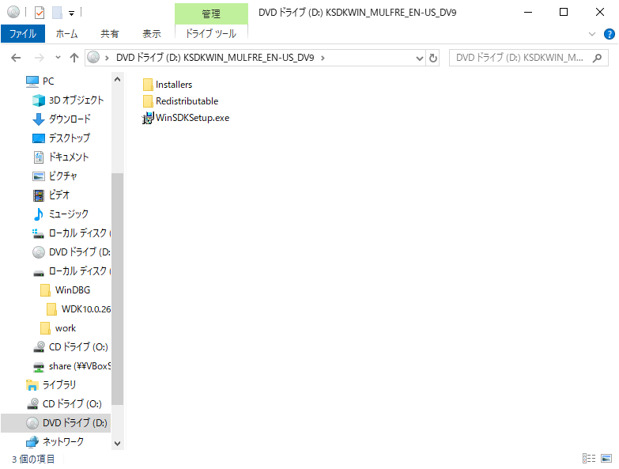Open the Redistributable folder
This screenshot has height=469, width=619.
tap(180, 101)
